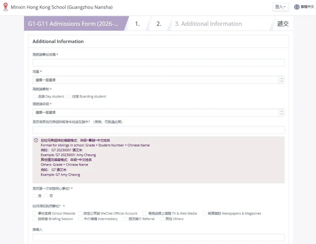Go to step 2 tab
Viewport: 316px width, 244px height.
pyautogui.click(x=159, y=24)
